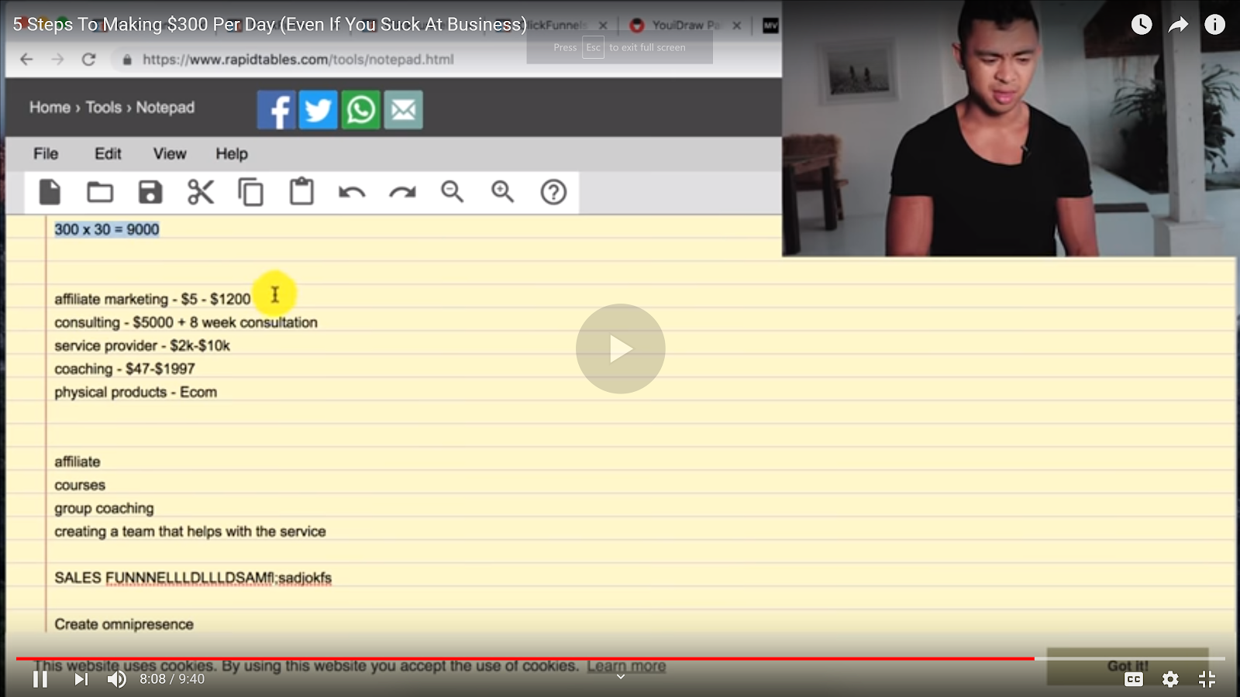This screenshot has width=1240, height=697.
Task: Click the browser address bar URL
Action: [298, 60]
